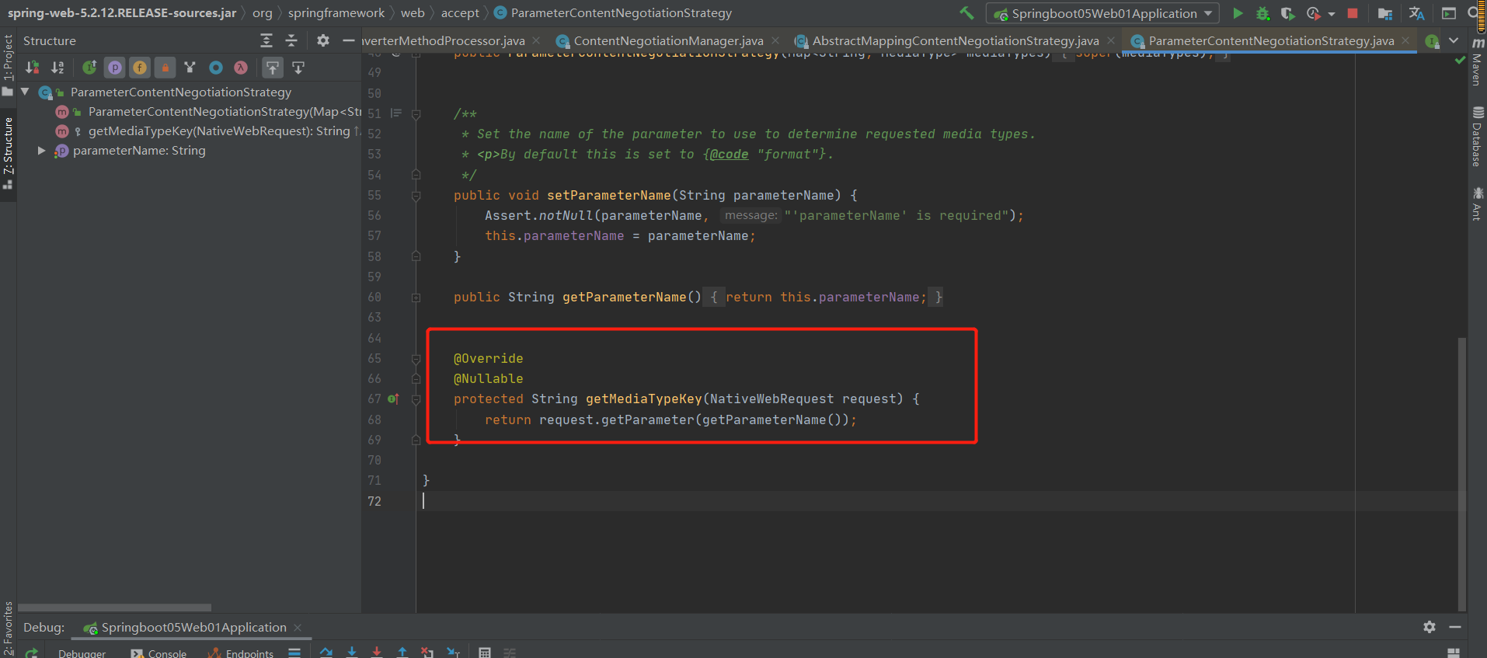1487x658 pixels.
Task: Open the 2: Favorites side tab
Action: (8, 628)
